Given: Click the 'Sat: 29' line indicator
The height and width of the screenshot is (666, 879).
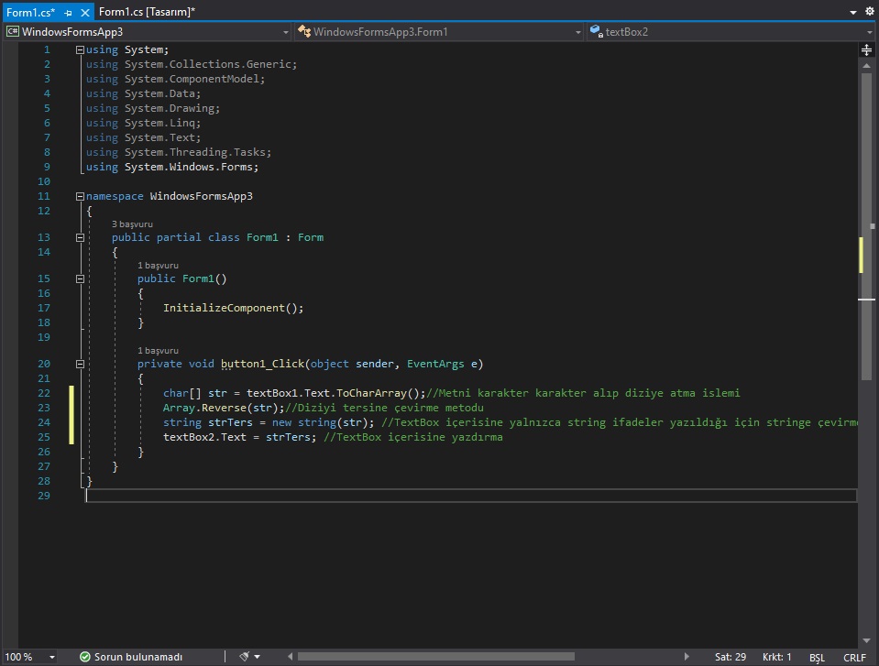Looking at the screenshot, I should tap(731, 657).
